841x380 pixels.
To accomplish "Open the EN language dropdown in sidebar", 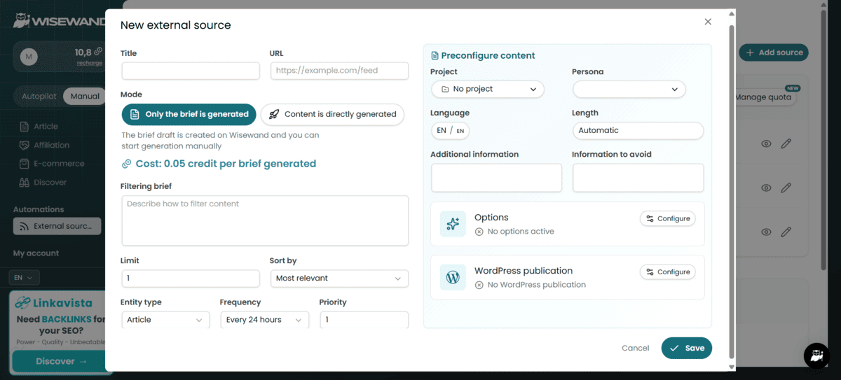I will point(25,278).
